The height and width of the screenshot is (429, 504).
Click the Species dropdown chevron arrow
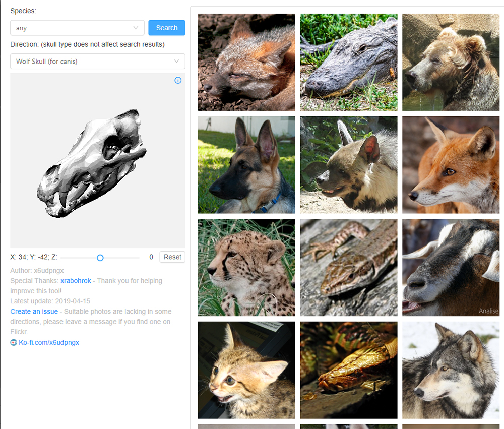[136, 28]
